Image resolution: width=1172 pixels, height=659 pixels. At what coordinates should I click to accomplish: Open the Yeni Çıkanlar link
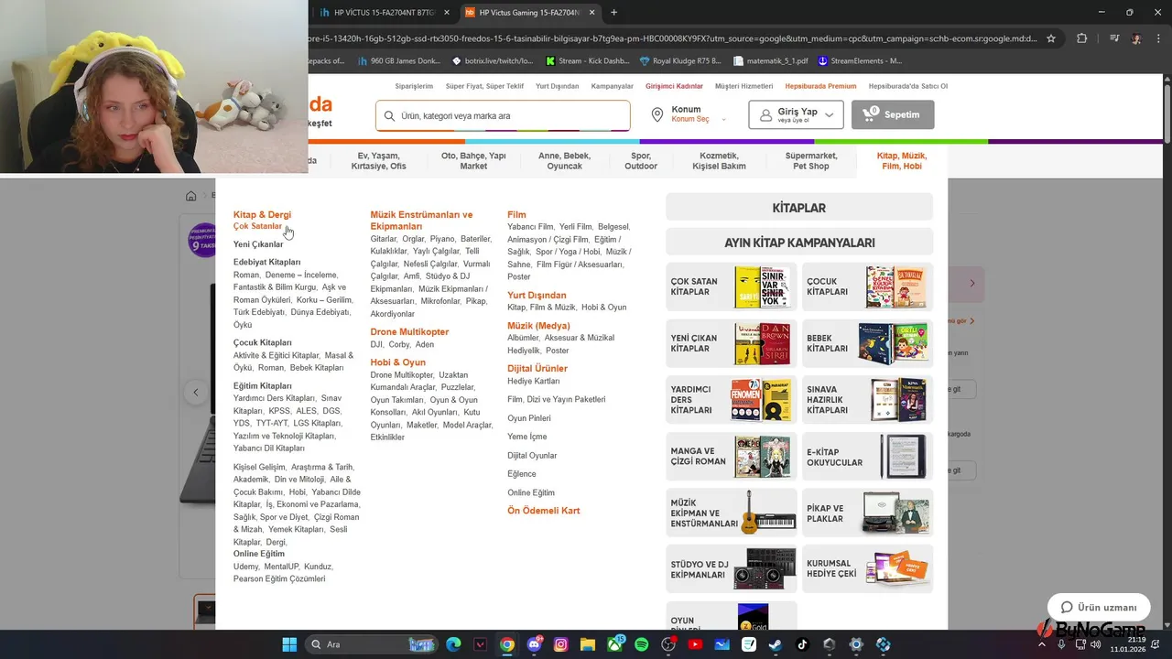[258, 244]
